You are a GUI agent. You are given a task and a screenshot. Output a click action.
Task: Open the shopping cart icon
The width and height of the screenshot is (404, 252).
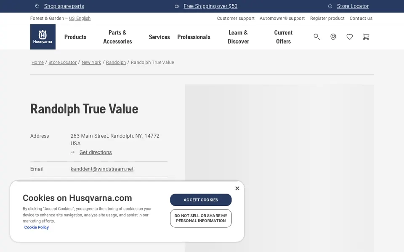(x=366, y=37)
